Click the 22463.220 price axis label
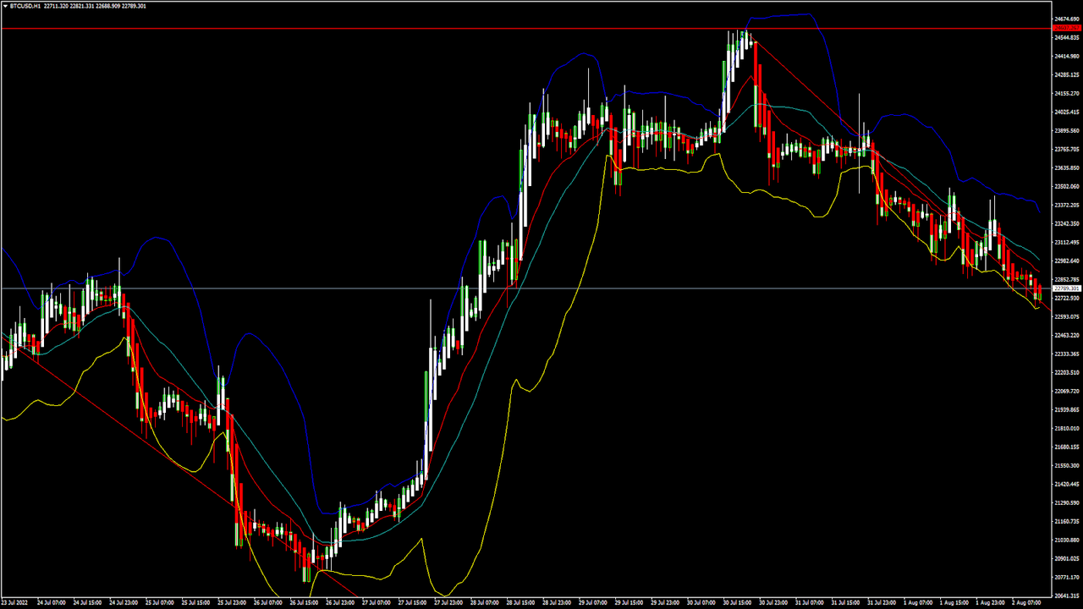This screenshot has width=1083, height=609. click(x=1067, y=335)
